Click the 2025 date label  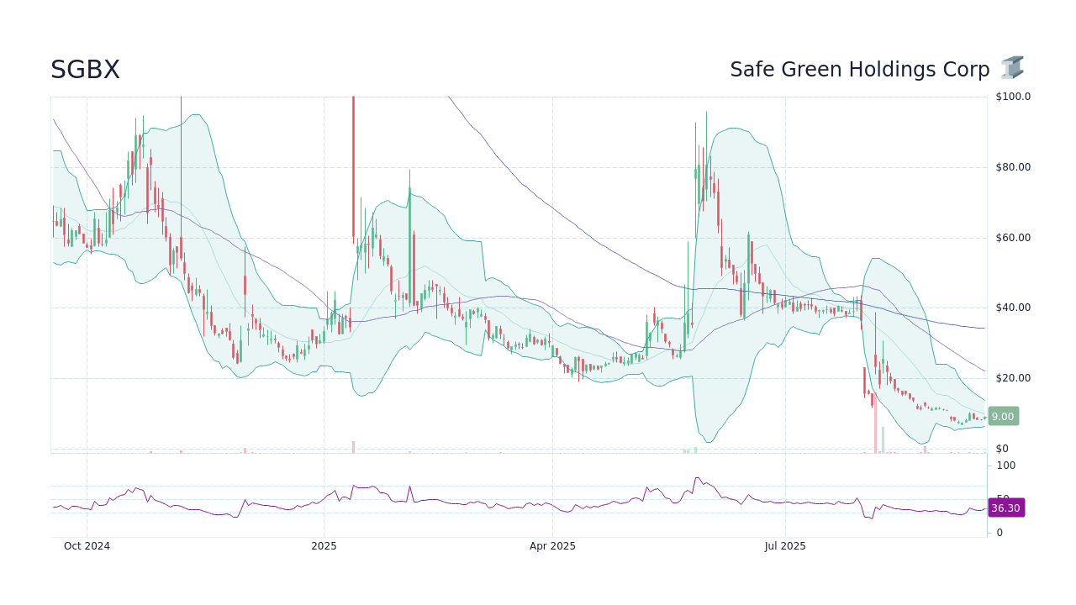(322, 546)
